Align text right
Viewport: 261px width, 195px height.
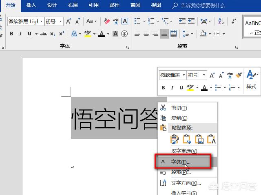coord(155,34)
